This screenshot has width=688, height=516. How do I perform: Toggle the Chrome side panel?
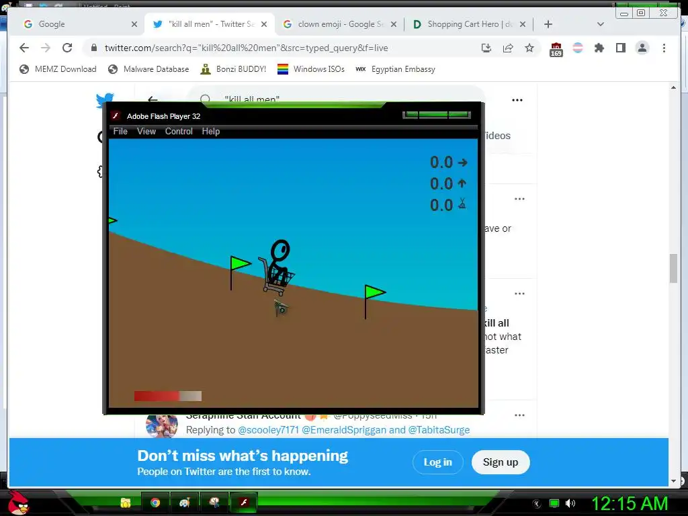[620, 48]
